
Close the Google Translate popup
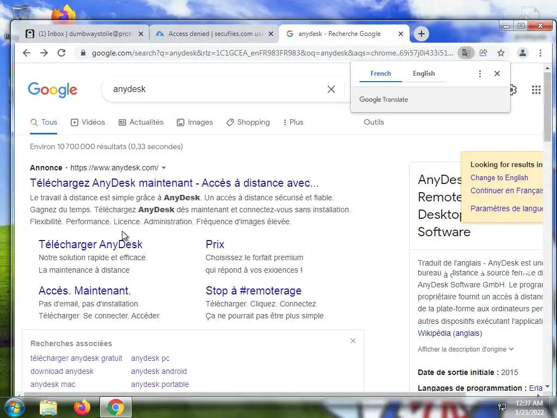pos(497,73)
